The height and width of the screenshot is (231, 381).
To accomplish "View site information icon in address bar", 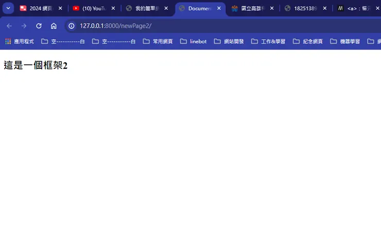I will click(x=71, y=26).
